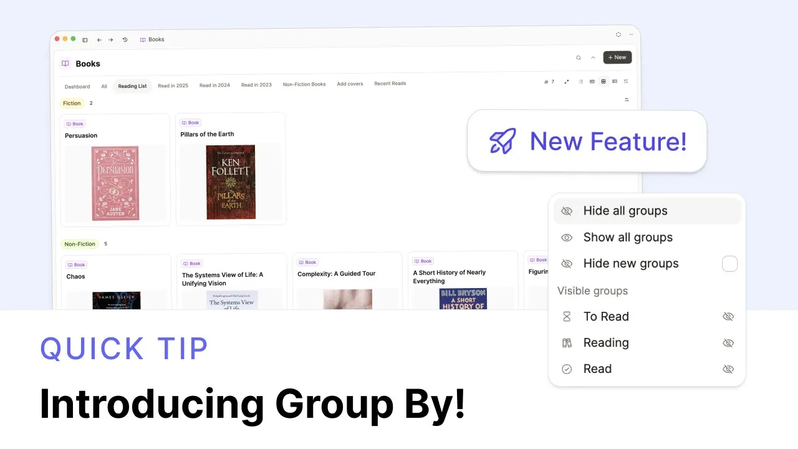Image resolution: width=798 pixels, height=449 pixels.
Task: Go forward with the right arrow
Action: click(x=111, y=39)
